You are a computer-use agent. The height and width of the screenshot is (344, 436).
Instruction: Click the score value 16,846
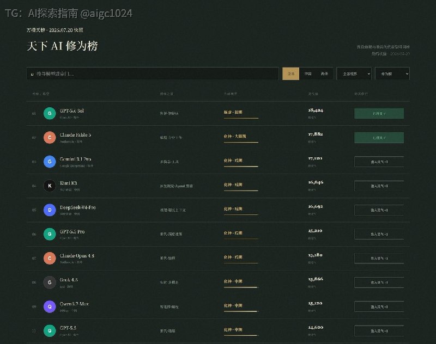pyautogui.click(x=316, y=182)
